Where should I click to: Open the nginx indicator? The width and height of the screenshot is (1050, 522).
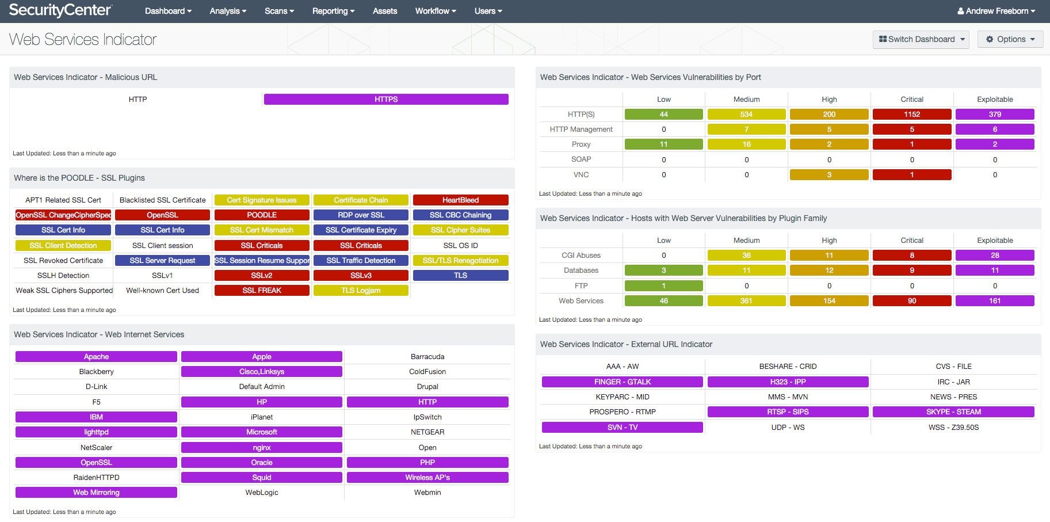point(262,448)
